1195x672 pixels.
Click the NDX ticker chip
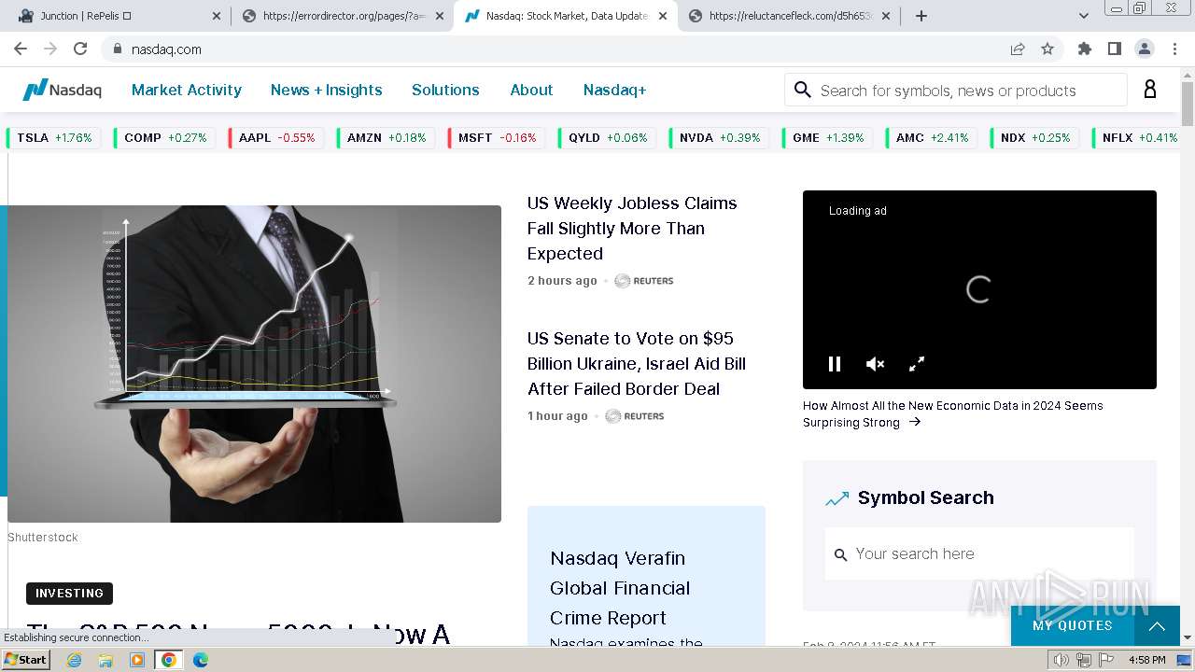(x=1035, y=138)
